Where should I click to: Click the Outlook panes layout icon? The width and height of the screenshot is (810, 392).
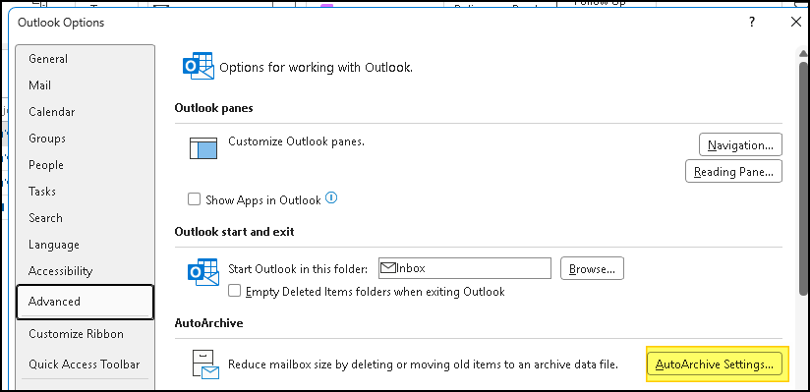[203, 148]
